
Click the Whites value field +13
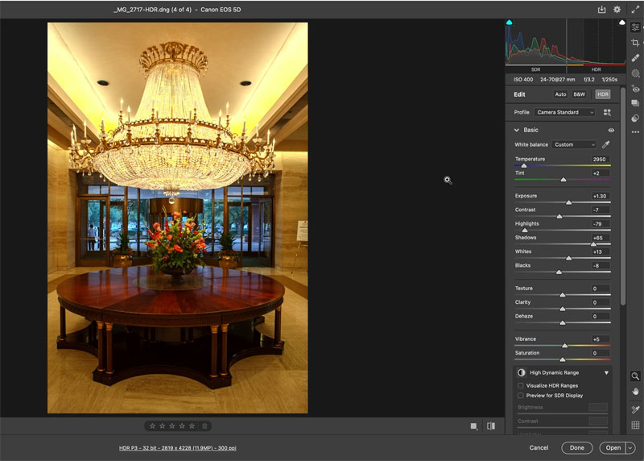pyautogui.click(x=599, y=251)
